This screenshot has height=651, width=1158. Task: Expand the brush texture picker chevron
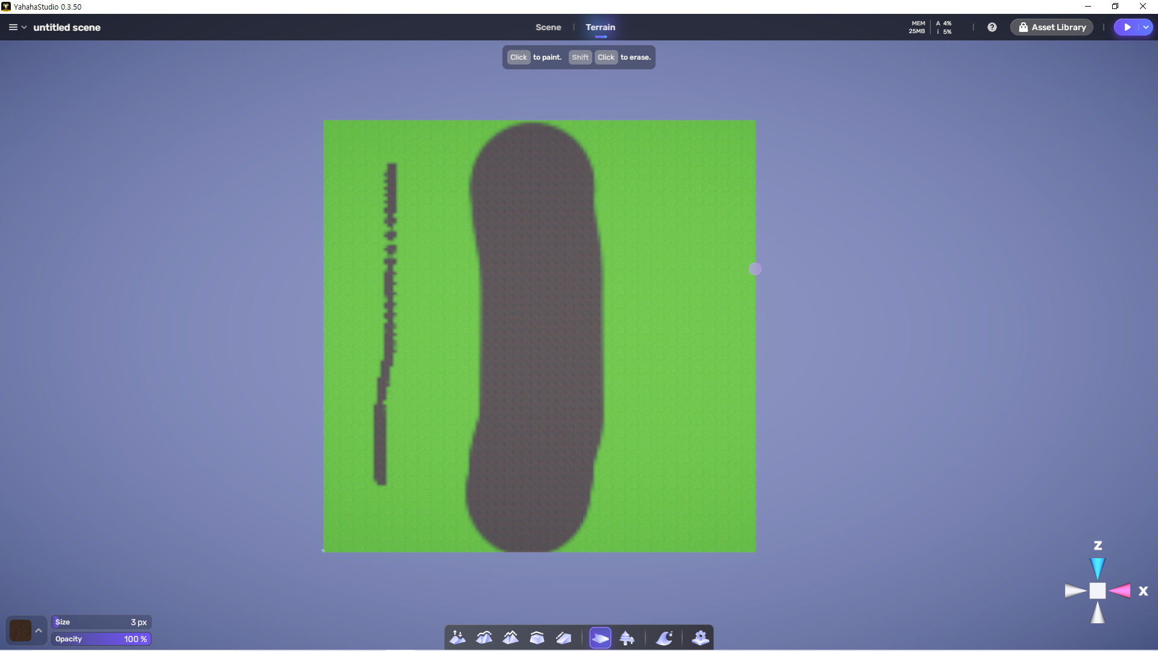pyautogui.click(x=39, y=631)
